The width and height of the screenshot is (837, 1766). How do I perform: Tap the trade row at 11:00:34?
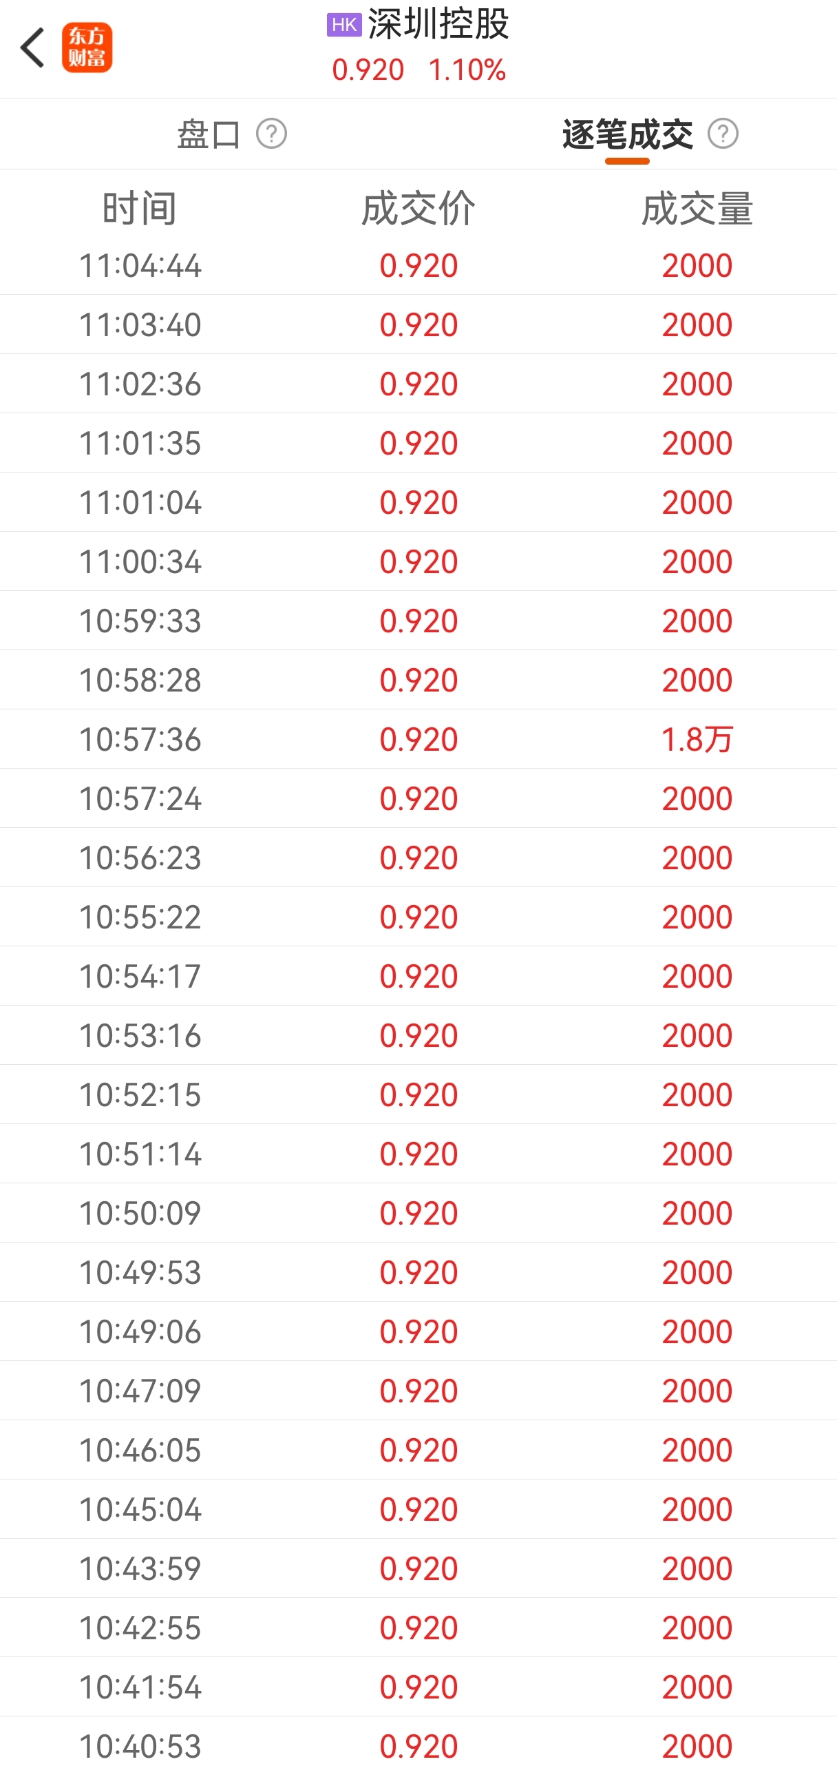click(x=418, y=562)
